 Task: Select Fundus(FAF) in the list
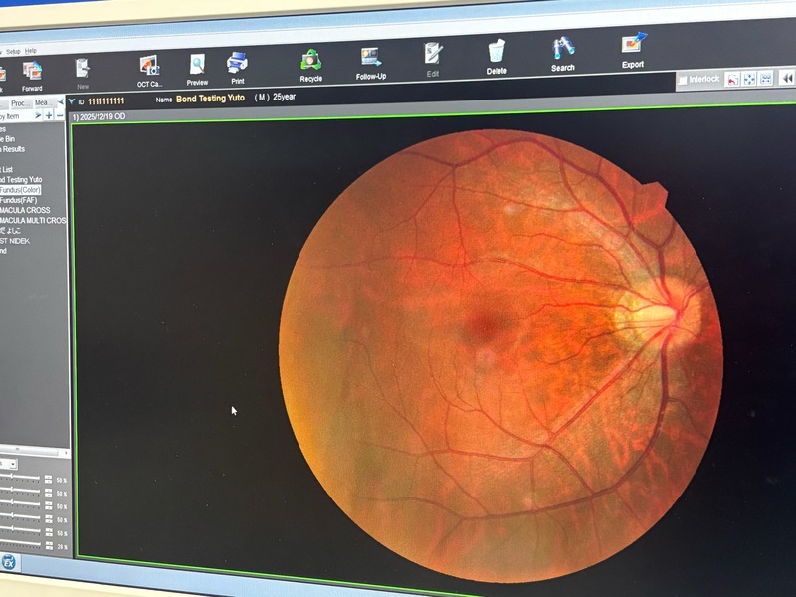pos(20,200)
